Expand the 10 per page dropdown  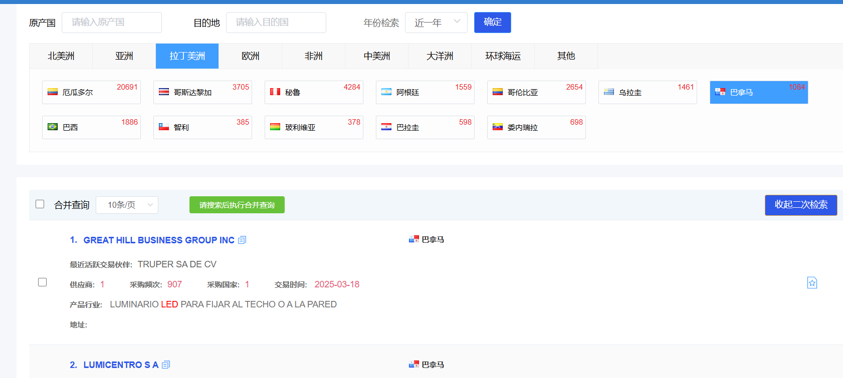coord(127,205)
